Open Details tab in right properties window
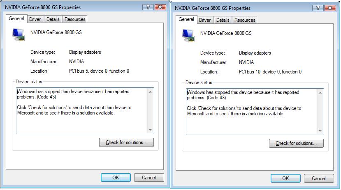 (x=223, y=20)
